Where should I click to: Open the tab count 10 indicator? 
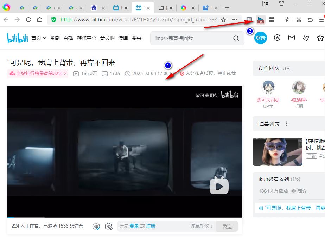click(266, 4)
